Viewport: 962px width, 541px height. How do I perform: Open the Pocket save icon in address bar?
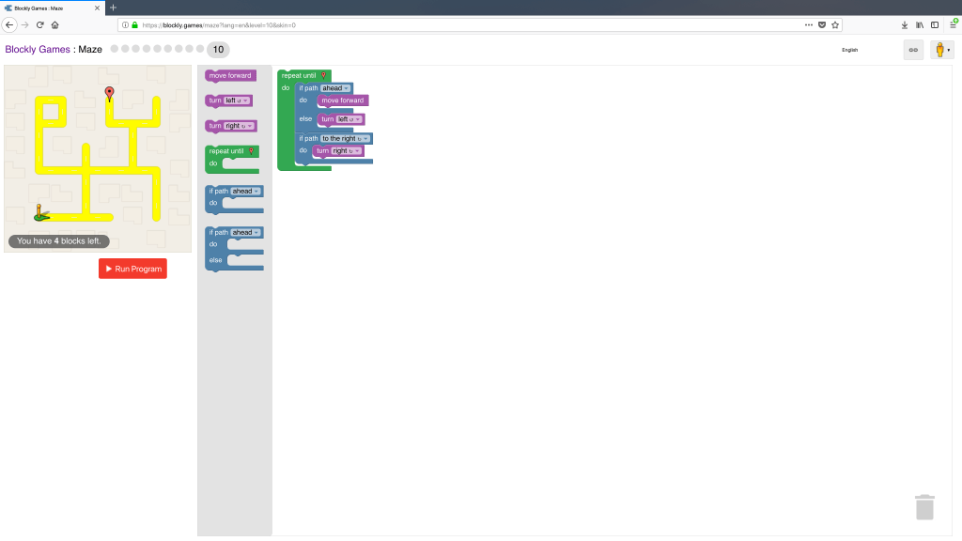822,24
